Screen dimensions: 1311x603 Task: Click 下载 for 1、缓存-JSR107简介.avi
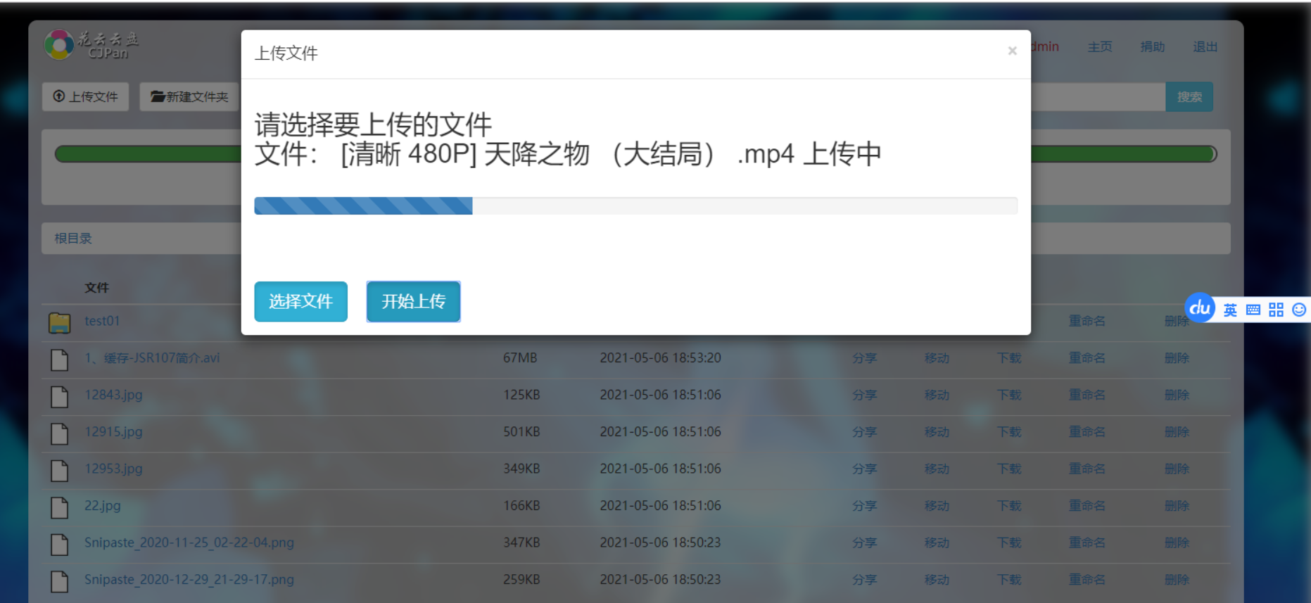[x=1009, y=357]
